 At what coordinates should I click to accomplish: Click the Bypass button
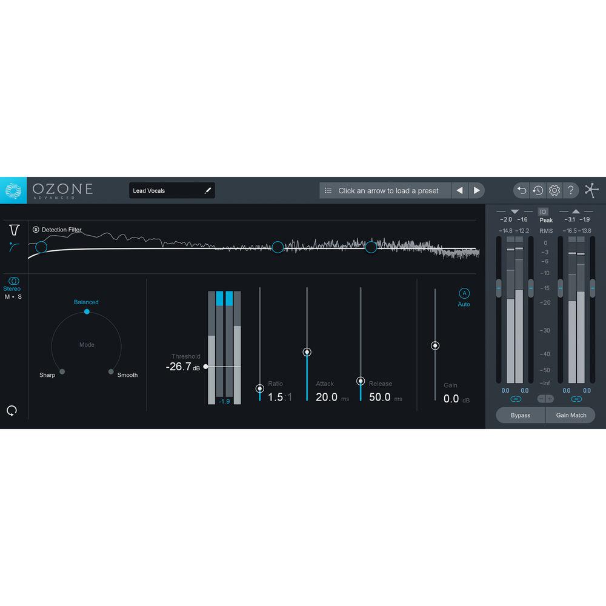click(x=521, y=415)
